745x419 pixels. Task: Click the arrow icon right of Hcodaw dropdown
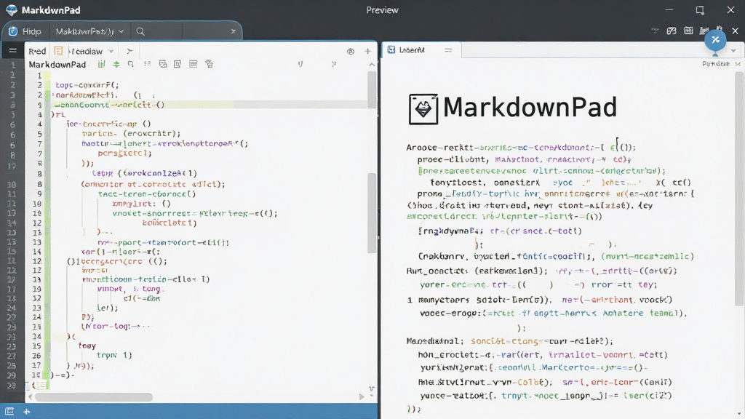[130, 51]
